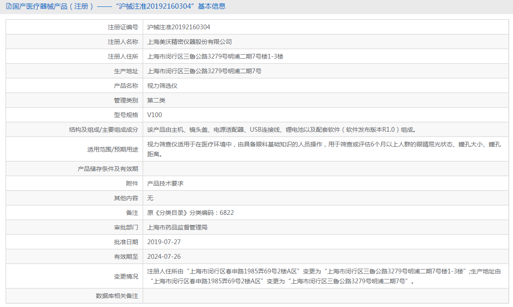Click the 产品储存条件及有效期 label
Viewport: 513px width, 307px height.
(x=108, y=169)
